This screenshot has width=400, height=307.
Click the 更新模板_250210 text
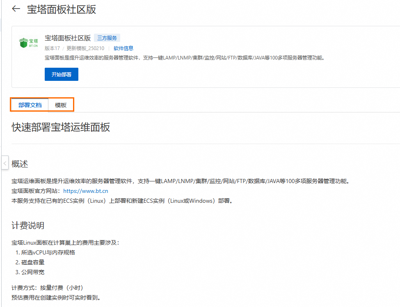click(x=85, y=48)
